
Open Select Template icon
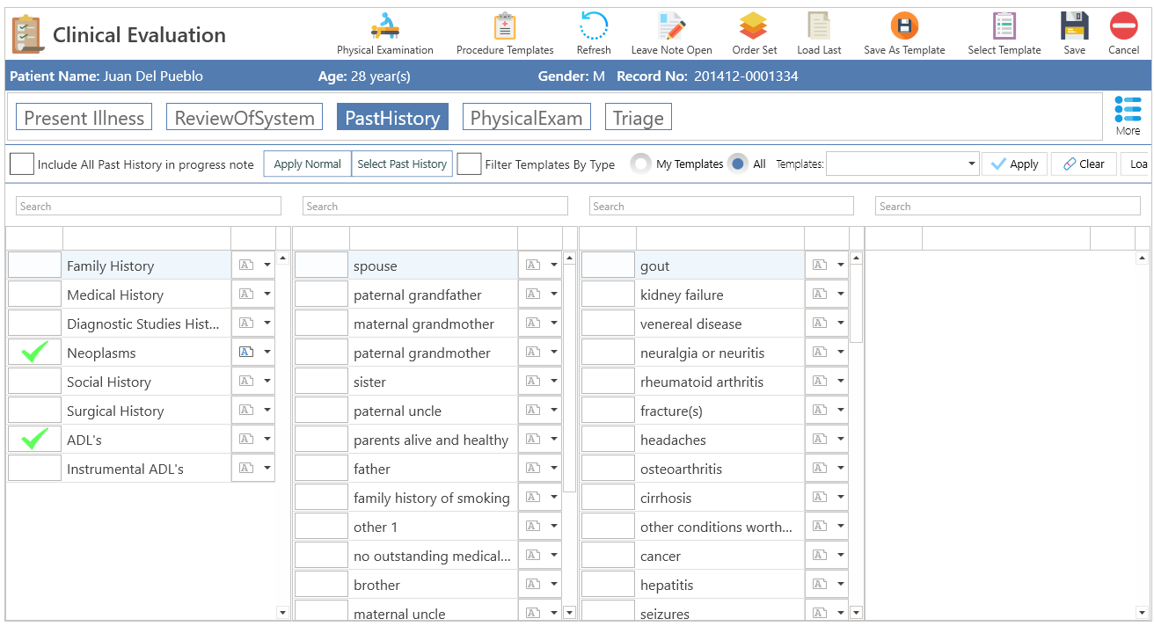coord(1004,26)
